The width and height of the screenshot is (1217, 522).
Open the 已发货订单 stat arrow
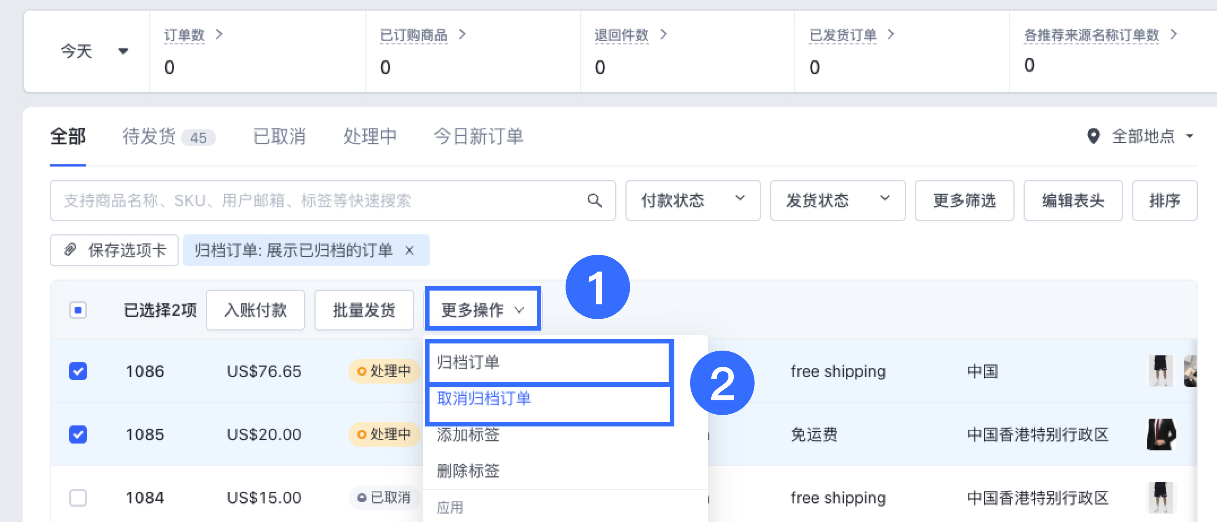pyautogui.click(x=891, y=34)
